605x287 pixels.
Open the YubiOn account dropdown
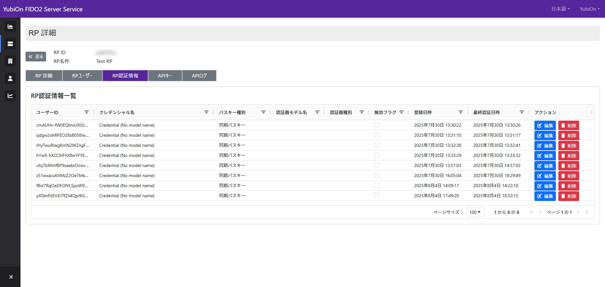coord(590,9)
